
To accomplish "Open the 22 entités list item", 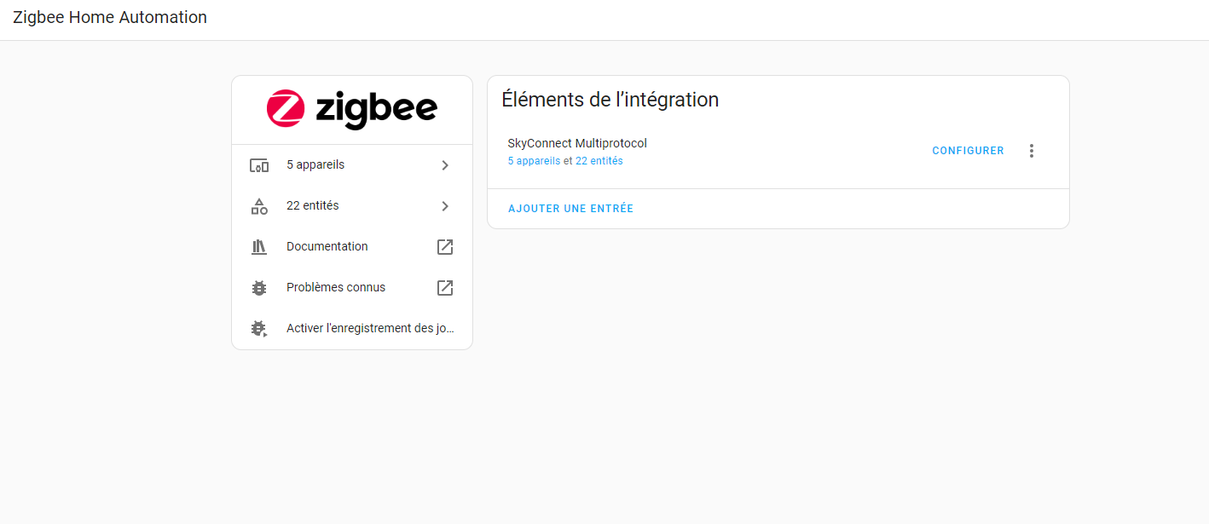I will (313, 206).
